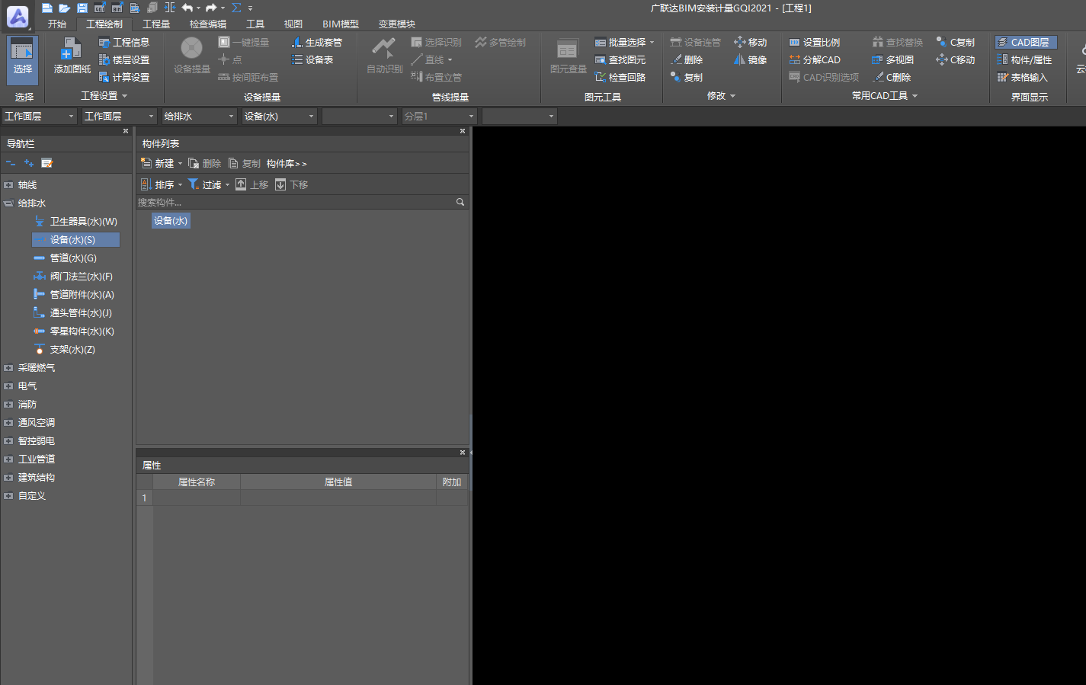Switch to the 开始 ribbon tab
The height and width of the screenshot is (685, 1086).
point(57,24)
